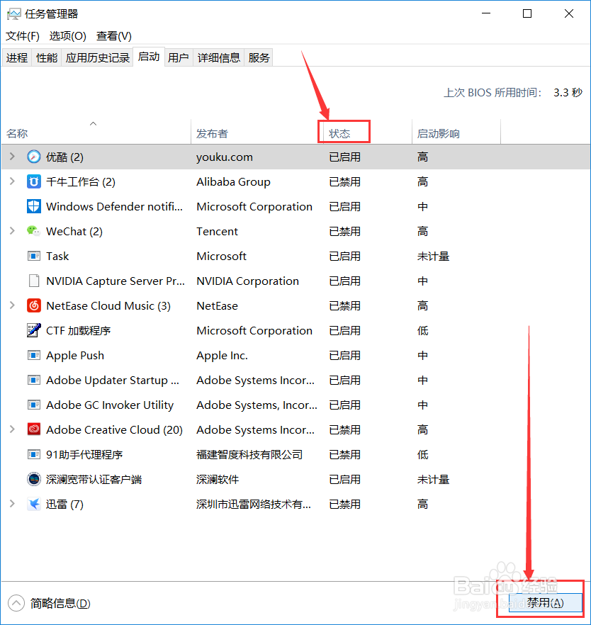Click the WeChat green icon
The image size is (591, 625).
[33, 231]
